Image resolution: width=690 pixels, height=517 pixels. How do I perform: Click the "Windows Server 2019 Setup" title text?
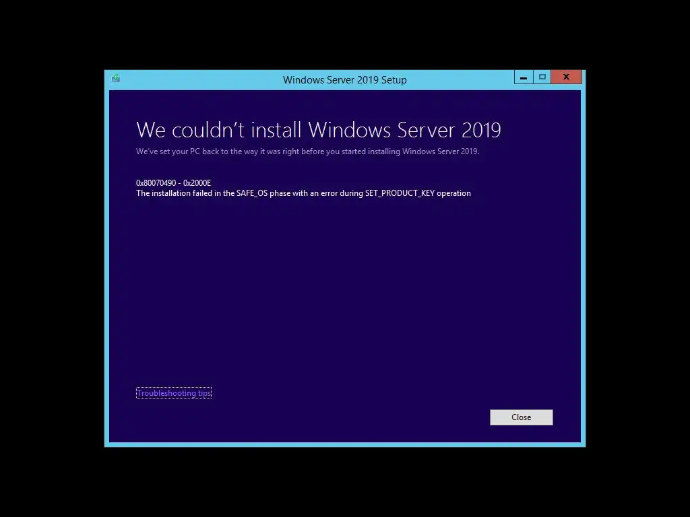point(344,80)
